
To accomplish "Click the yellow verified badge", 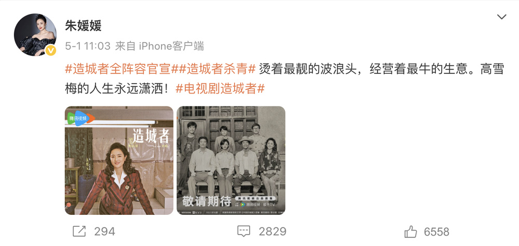I will coord(50,50).
